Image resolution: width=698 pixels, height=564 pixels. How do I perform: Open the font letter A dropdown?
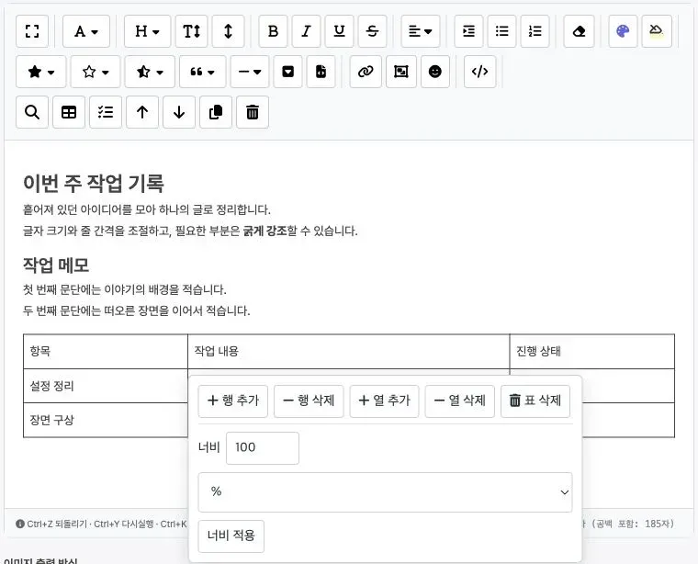(x=86, y=31)
